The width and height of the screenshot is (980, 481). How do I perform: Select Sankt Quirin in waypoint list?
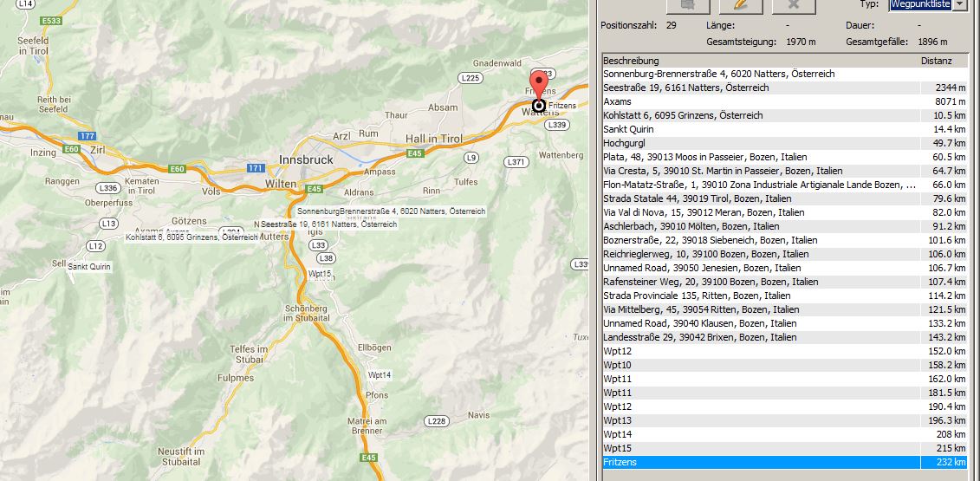point(761,130)
